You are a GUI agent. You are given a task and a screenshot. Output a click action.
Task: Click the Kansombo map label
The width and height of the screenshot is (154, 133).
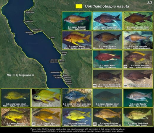[x=64, y=52]
